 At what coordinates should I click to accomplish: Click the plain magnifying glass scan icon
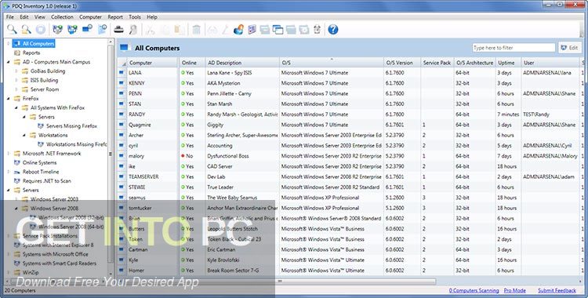(x=12, y=29)
